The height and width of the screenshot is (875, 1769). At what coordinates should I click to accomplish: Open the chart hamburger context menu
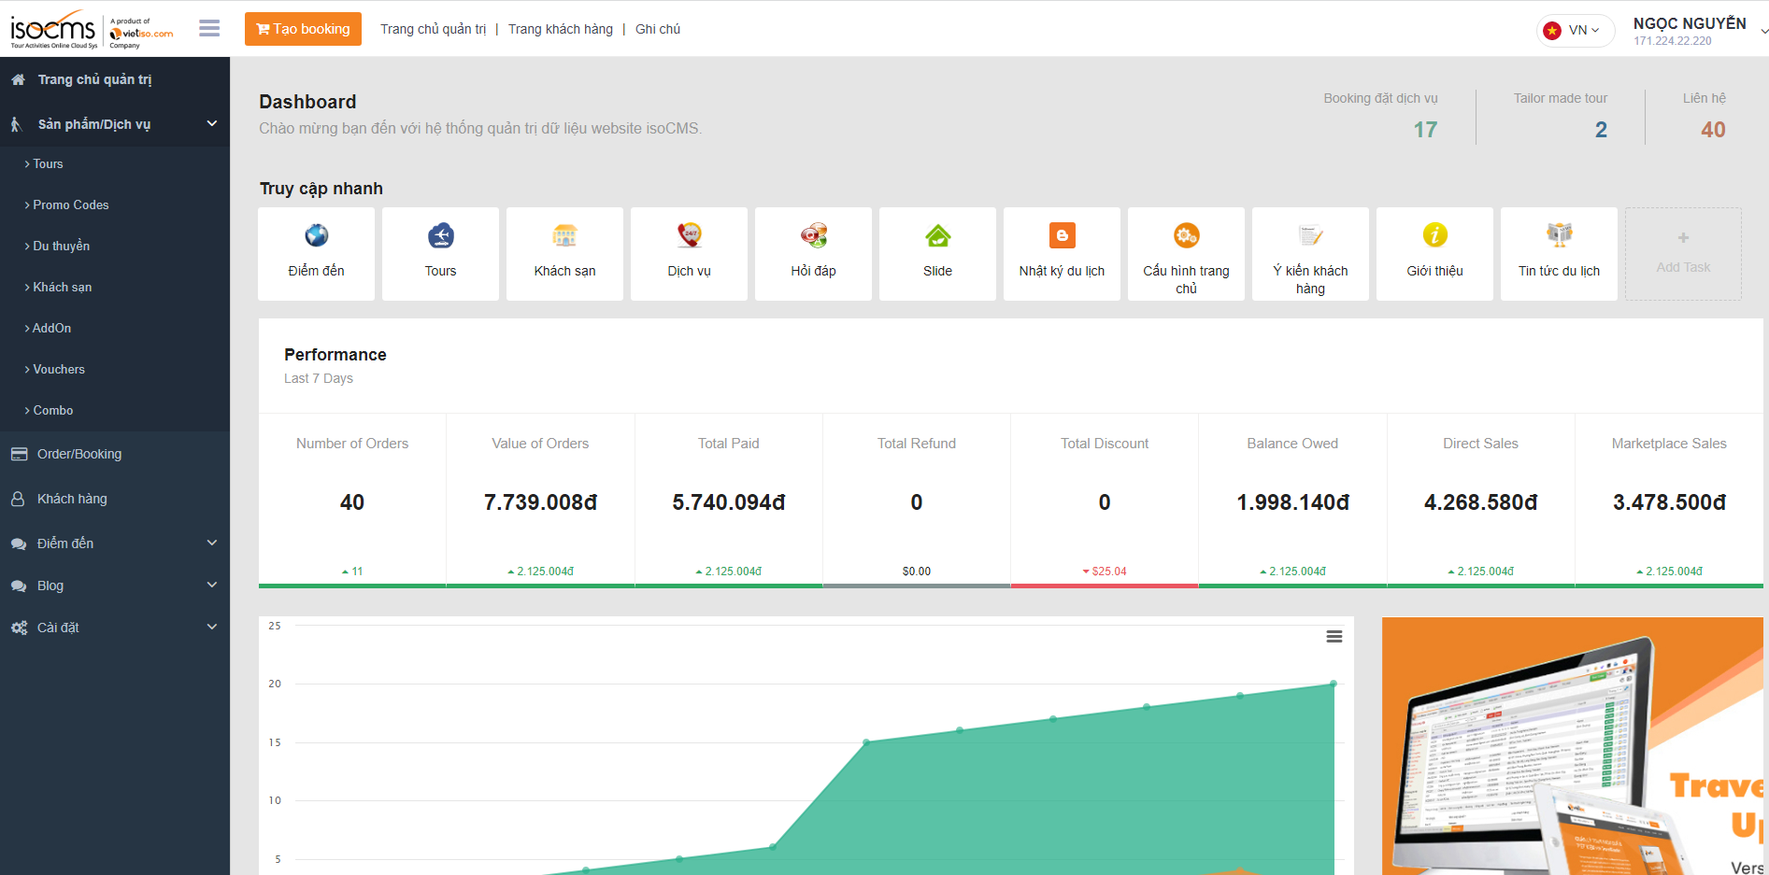tap(1334, 636)
